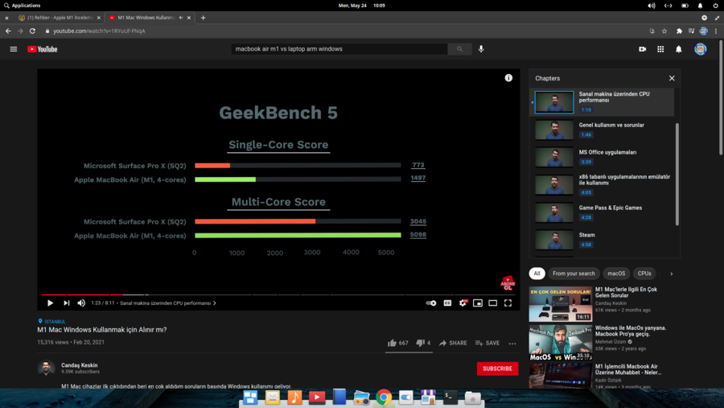Close the Chapters panel
This screenshot has width=724, height=408.
672,78
